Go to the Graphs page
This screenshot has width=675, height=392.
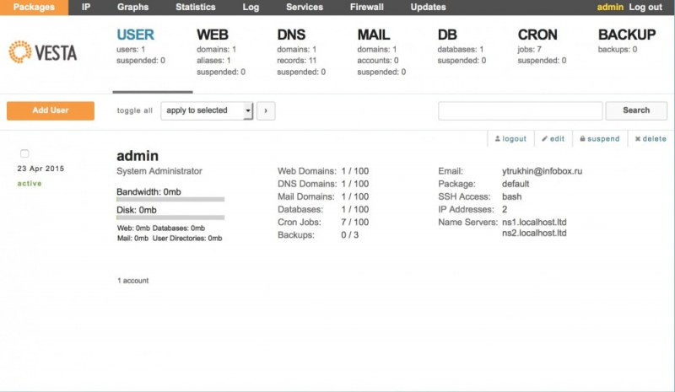click(132, 7)
